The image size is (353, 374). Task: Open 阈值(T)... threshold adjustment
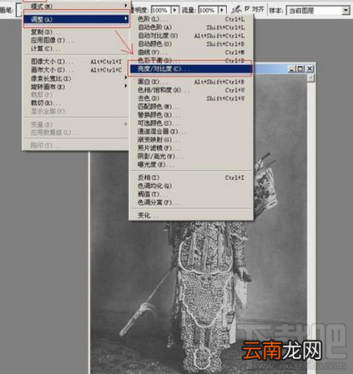click(x=153, y=194)
